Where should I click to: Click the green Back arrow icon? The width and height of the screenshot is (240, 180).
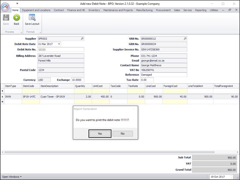(x=17, y=18)
